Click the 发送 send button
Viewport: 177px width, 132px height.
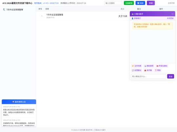(x=170, y=77)
